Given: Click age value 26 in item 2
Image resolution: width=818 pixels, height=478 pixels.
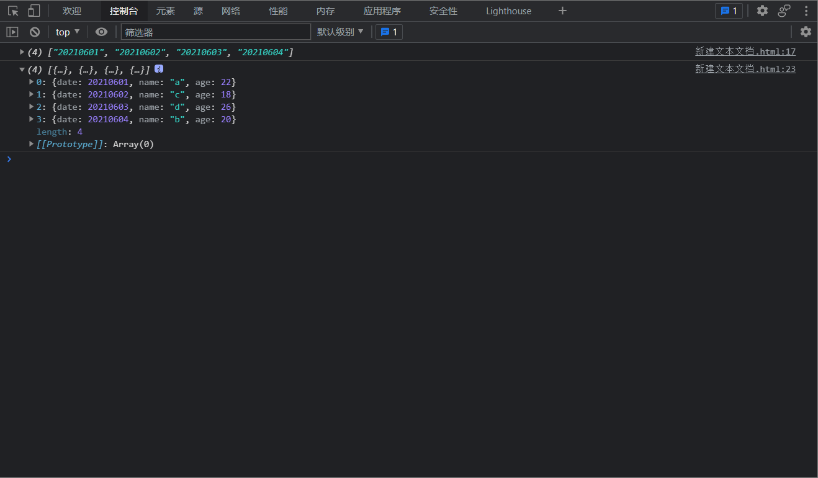Looking at the screenshot, I should tap(226, 107).
